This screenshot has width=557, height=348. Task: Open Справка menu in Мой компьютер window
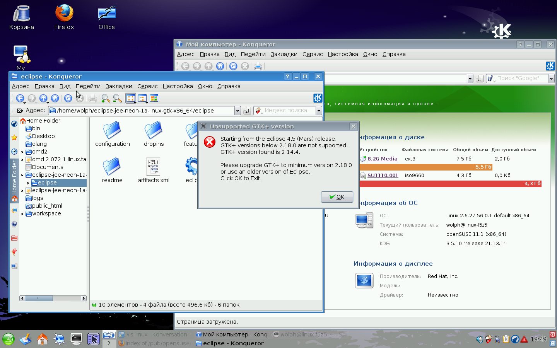(x=394, y=54)
